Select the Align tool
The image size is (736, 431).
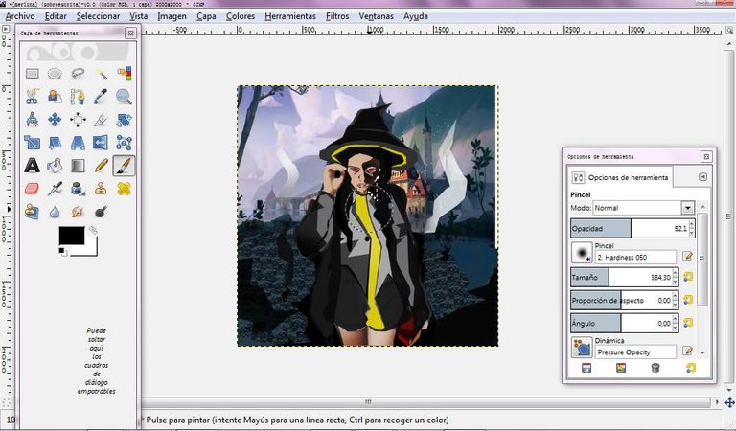(78, 120)
